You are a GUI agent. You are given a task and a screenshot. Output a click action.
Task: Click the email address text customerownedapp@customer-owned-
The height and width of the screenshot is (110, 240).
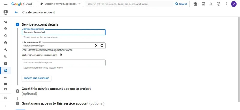click(55, 50)
